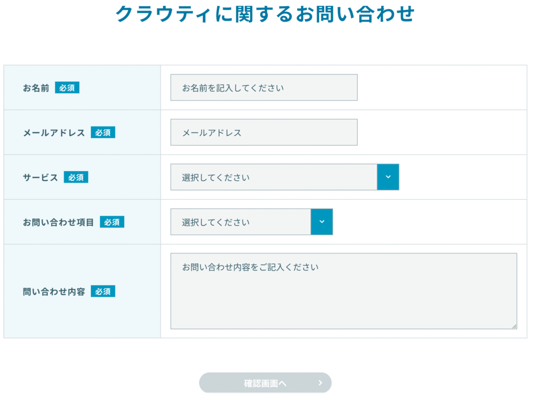Click the textarea resize handle corner
The image size is (534, 394).
[x=514, y=326]
